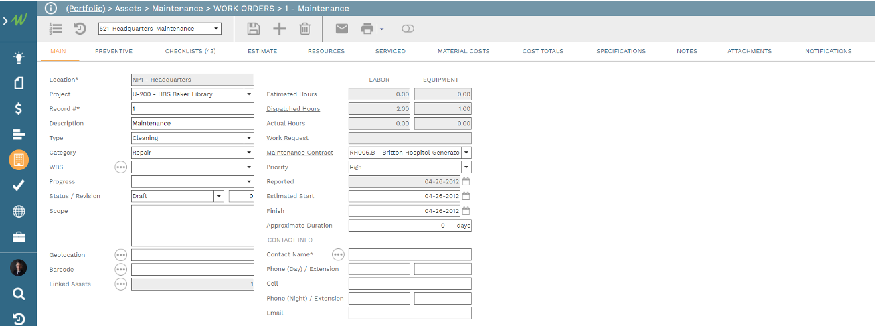Image resolution: width=876 pixels, height=328 pixels.
Task: Click the search magnifier in sidebar
Action: 19,293
